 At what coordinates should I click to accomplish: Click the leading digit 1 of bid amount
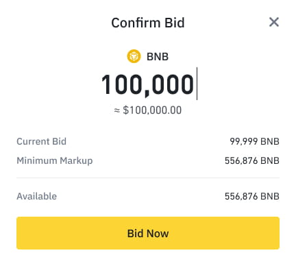pos(107,84)
